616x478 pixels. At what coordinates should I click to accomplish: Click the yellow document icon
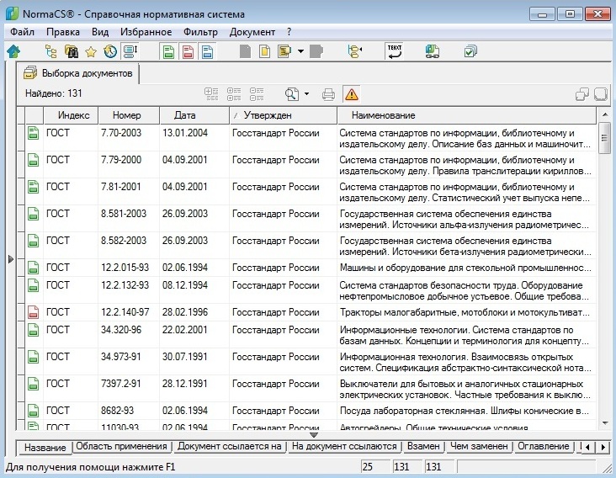(x=265, y=51)
